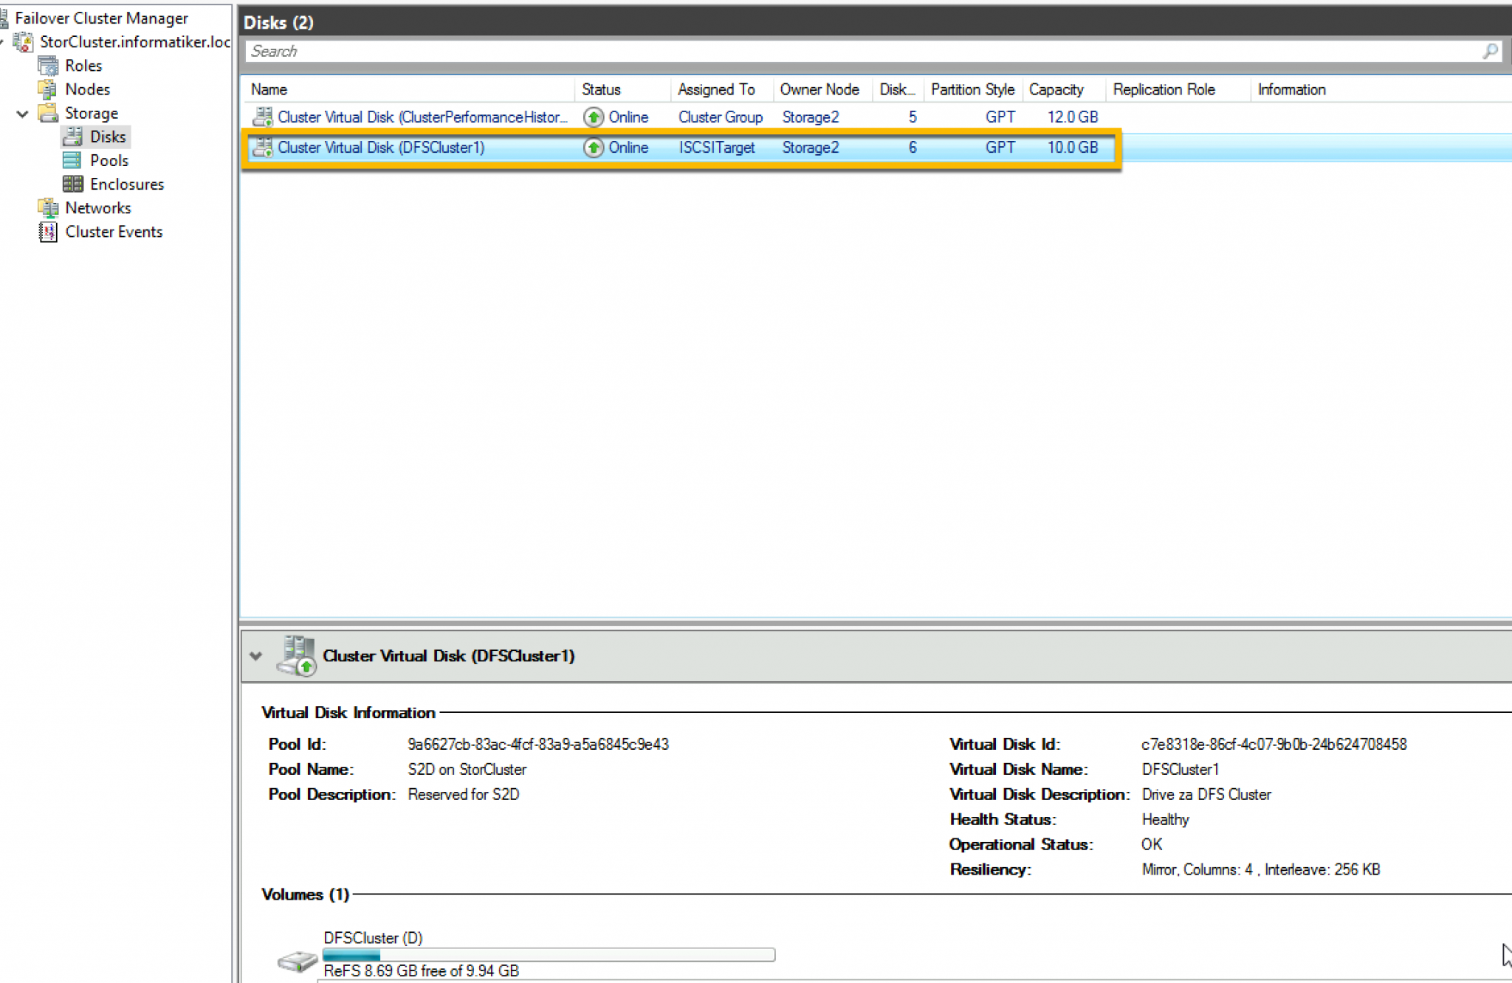The width and height of the screenshot is (1512, 983).
Task: Select the Nodes icon in sidebar
Action: coord(48,89)
